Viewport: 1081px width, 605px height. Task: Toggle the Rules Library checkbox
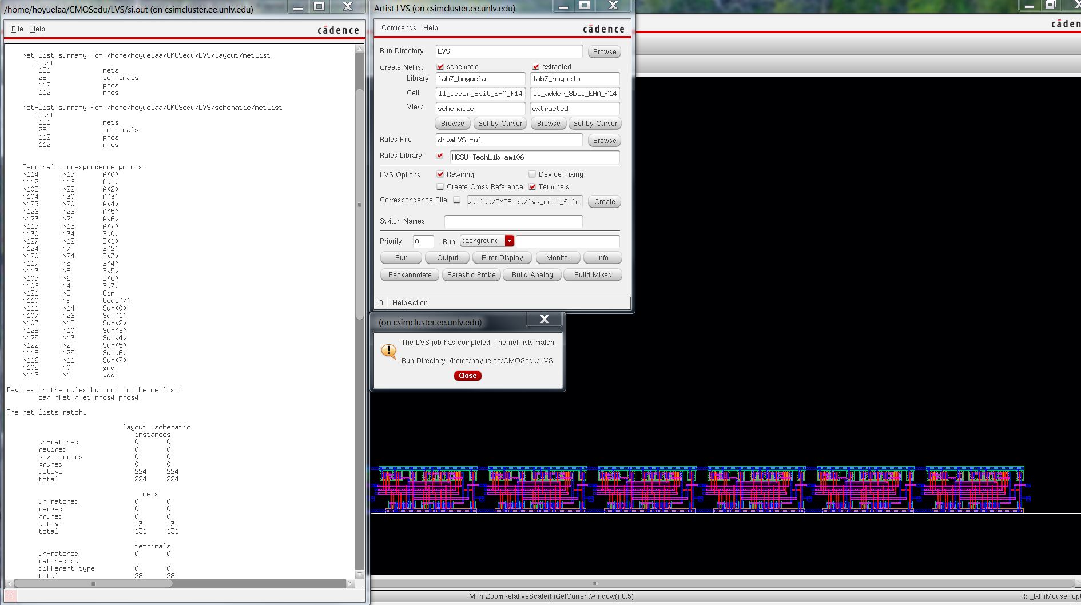tap(440, 156)
